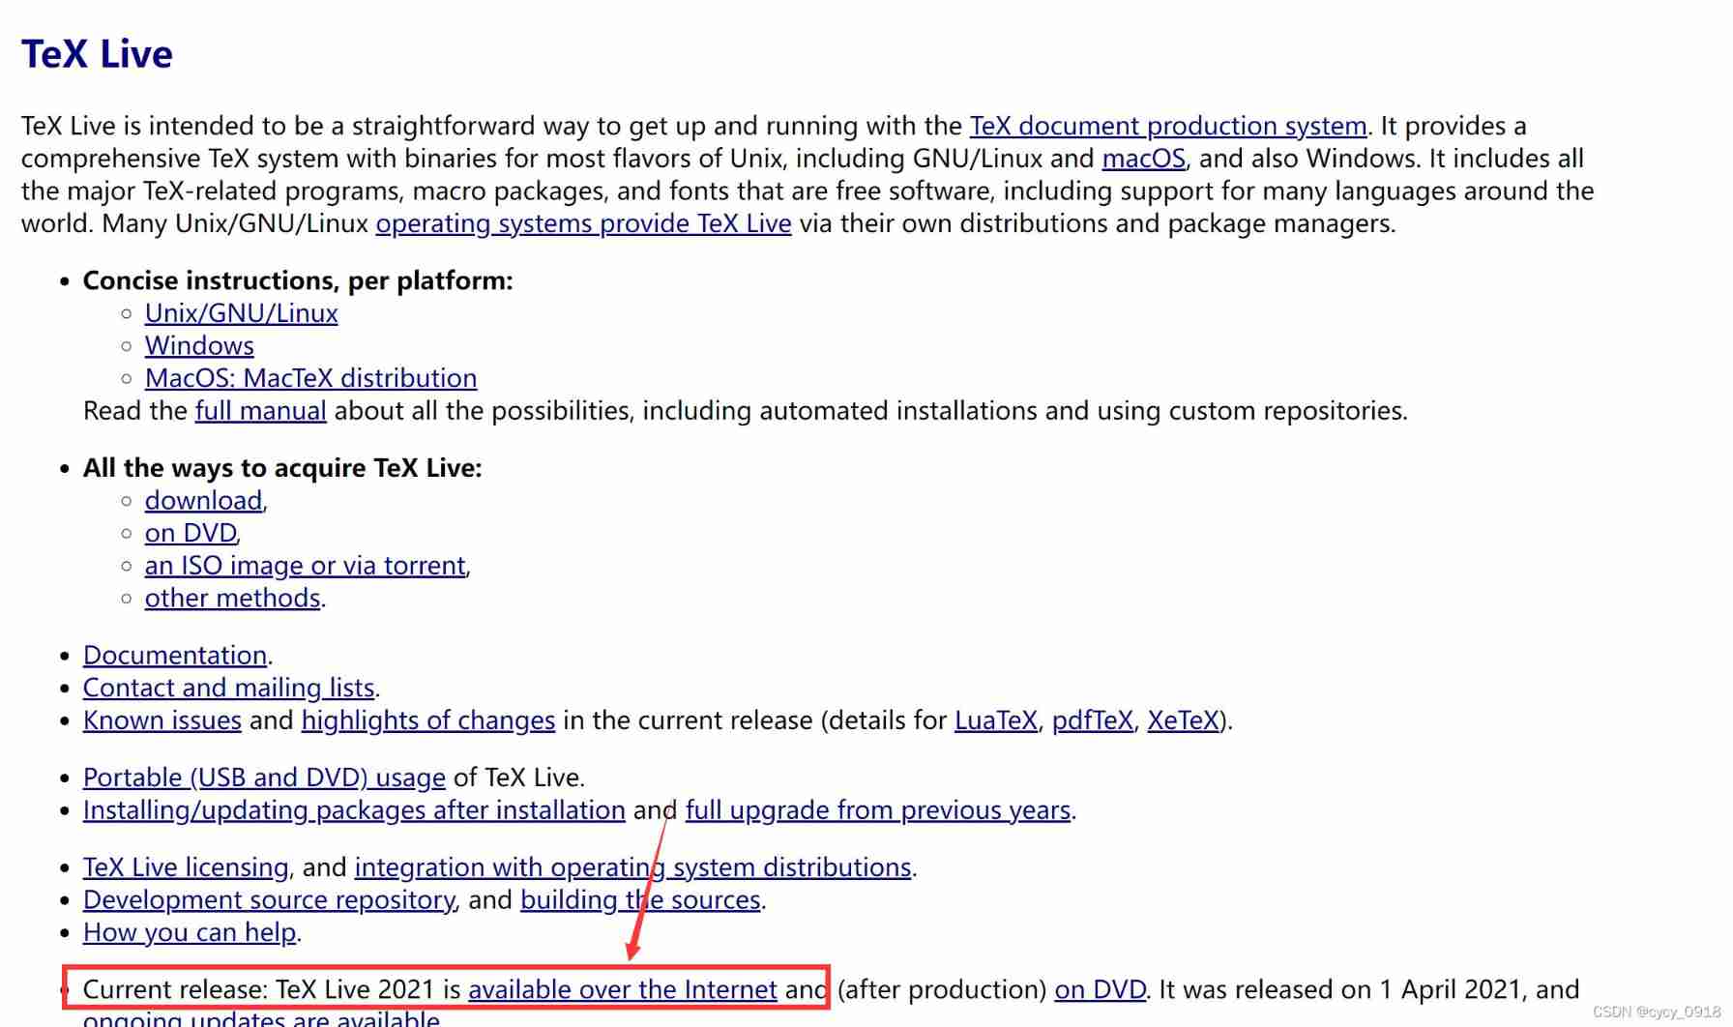Image resolution: width=1733 pixels, height=1027 pixels.
Task: Open Installing/updating packages after installation link
Action: coord(354,810)
